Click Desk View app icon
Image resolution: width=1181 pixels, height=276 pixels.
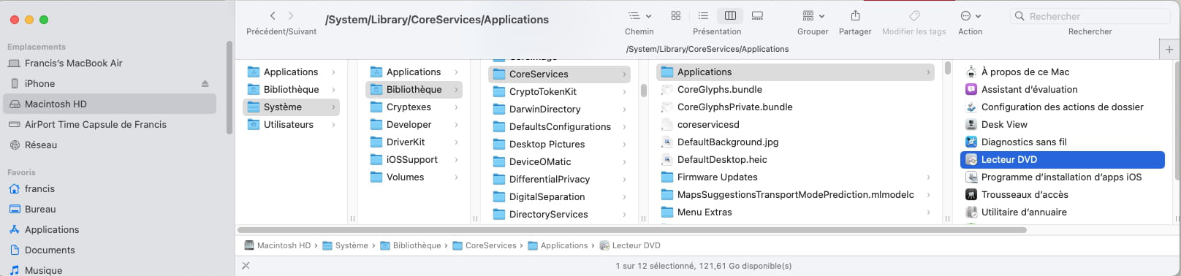pos(971,124)
